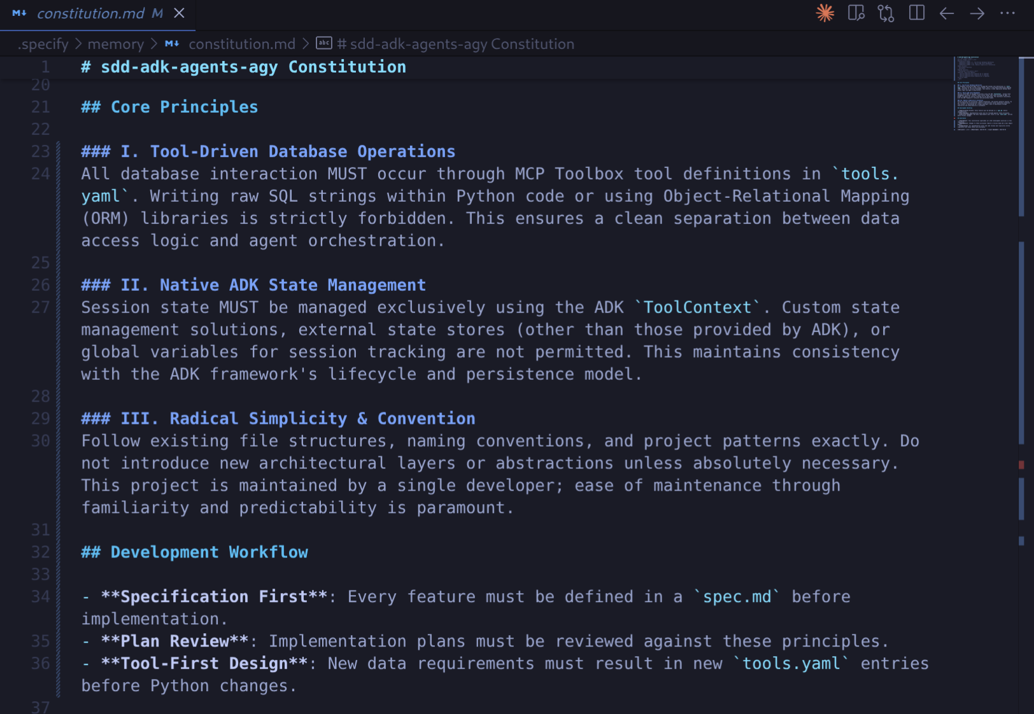Navigate forward with the right arrow
The width and height of the screenshot is (1034, 714).
[977, 13]
